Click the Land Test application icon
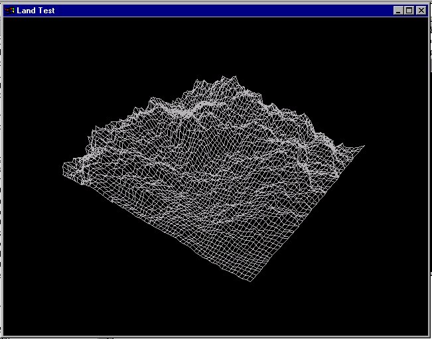432x339 pixels. click(9, 11)
